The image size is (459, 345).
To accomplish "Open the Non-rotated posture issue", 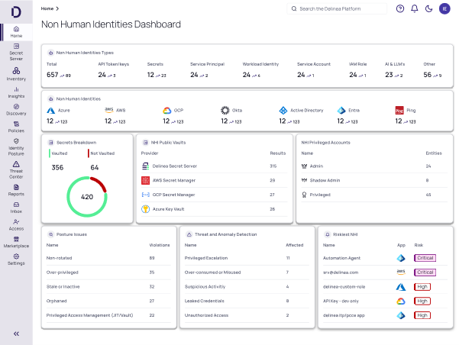I will [108, 258].
